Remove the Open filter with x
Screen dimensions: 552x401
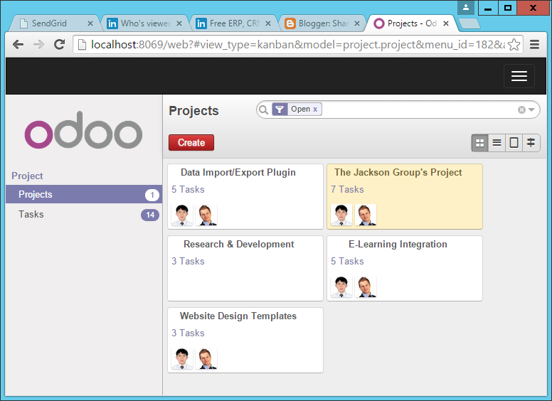coord(315,109)
